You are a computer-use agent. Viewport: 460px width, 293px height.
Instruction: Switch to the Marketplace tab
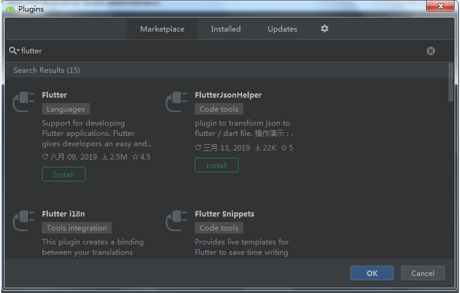[162, 29]
